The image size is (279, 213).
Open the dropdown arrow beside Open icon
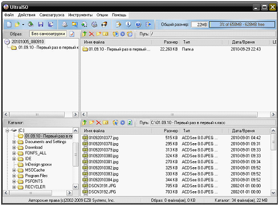tap(23, 25)
